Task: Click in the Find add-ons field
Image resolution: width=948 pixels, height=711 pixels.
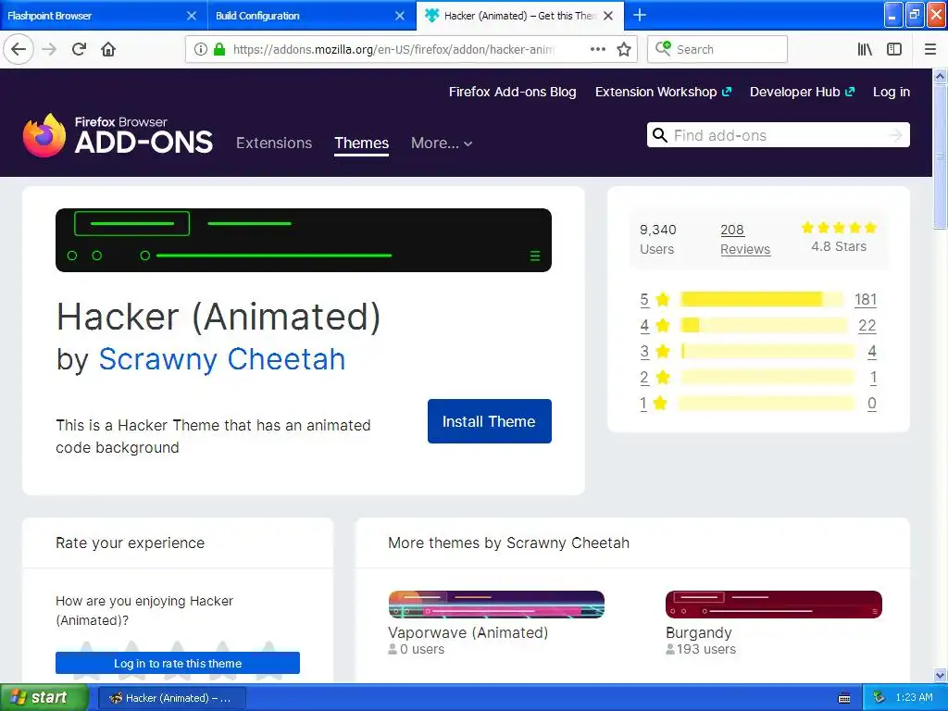Action: (x=778, y=135)
